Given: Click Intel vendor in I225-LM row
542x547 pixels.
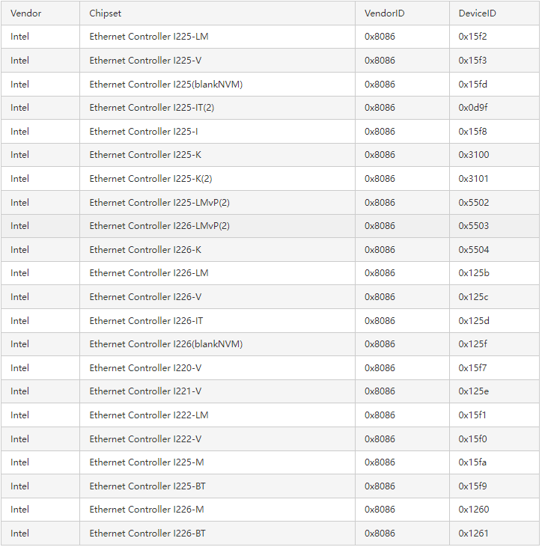Looking at the screenshot, I should coord(19,37).
